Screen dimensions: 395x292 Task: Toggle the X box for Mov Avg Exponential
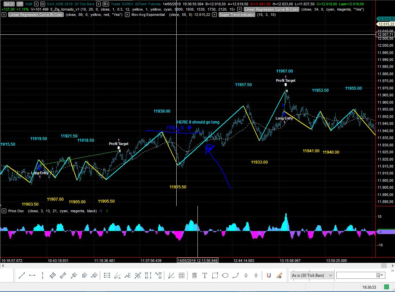[127, 15]
